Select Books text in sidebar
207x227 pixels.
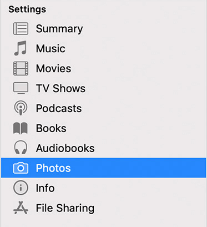pos(51,128)
